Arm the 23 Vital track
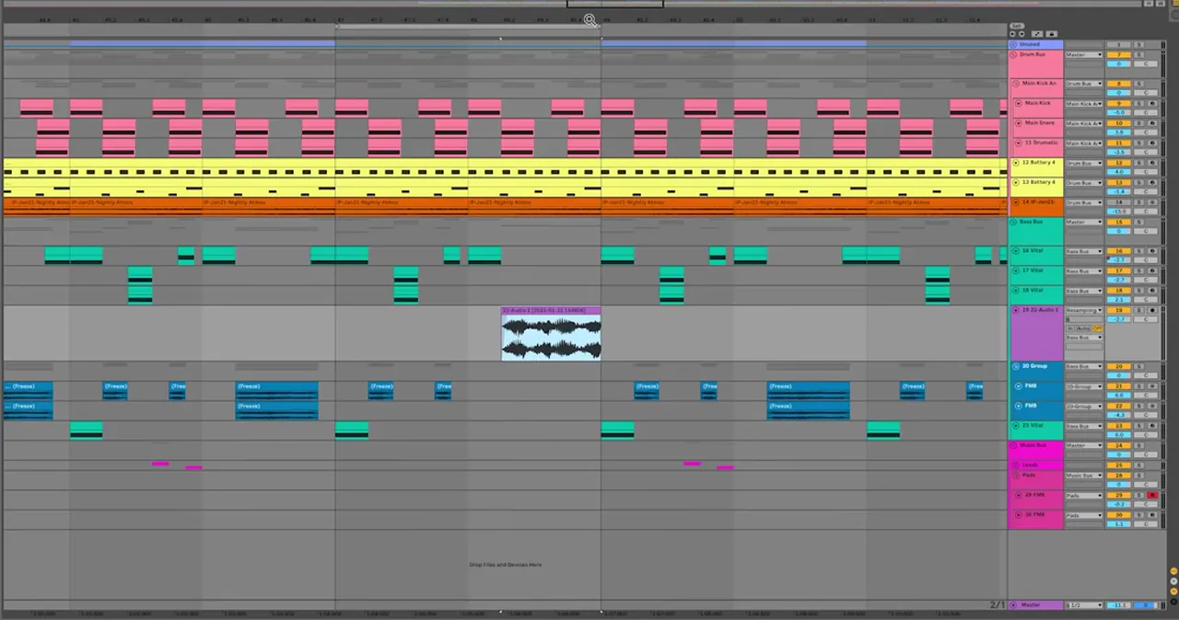This screenshot has width=1179, height=620. coord(1152,426)
